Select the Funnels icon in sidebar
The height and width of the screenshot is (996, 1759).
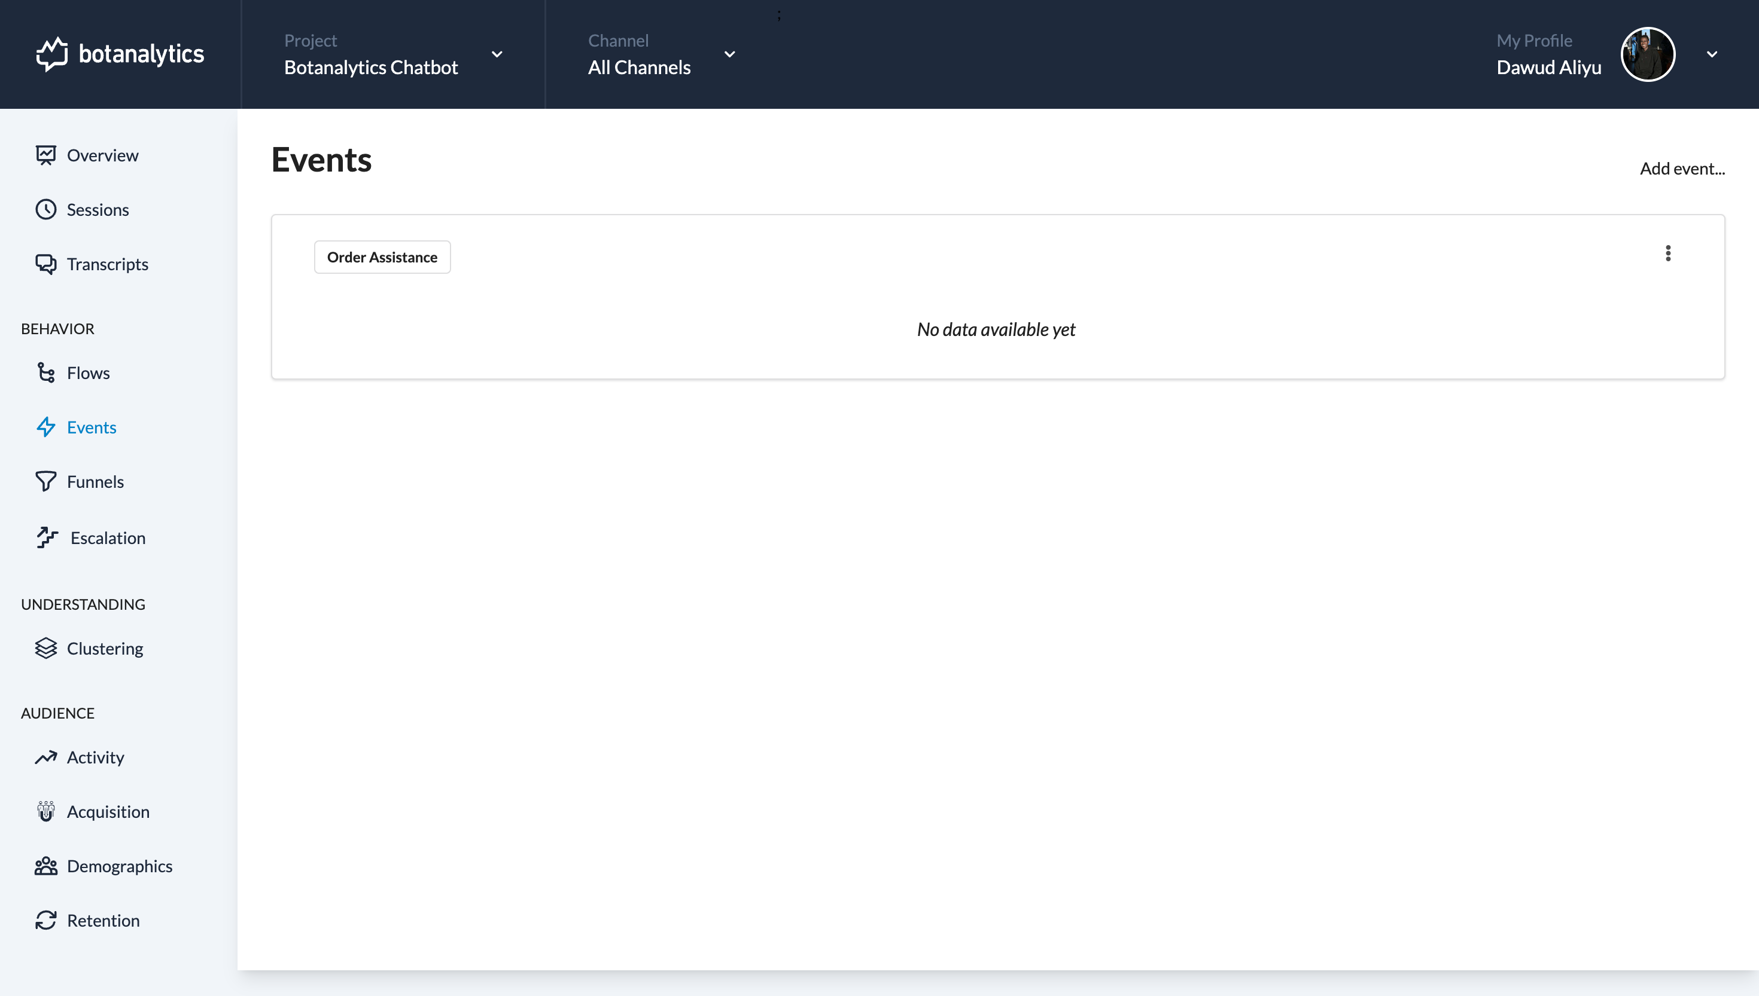coord(45,481)
